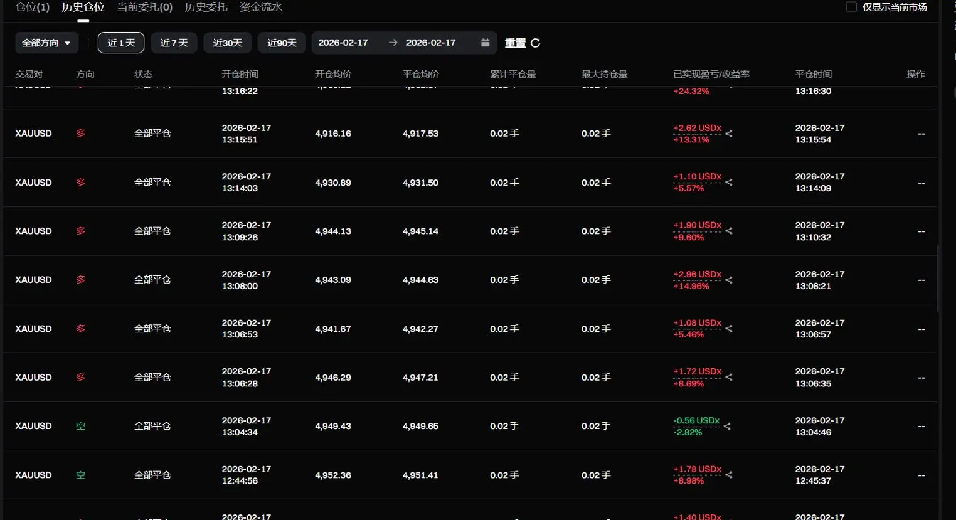Click 多 direction in the 13:08:00 row
The width and height of the screenshot is (956, 520).
[x=80, y=280]
